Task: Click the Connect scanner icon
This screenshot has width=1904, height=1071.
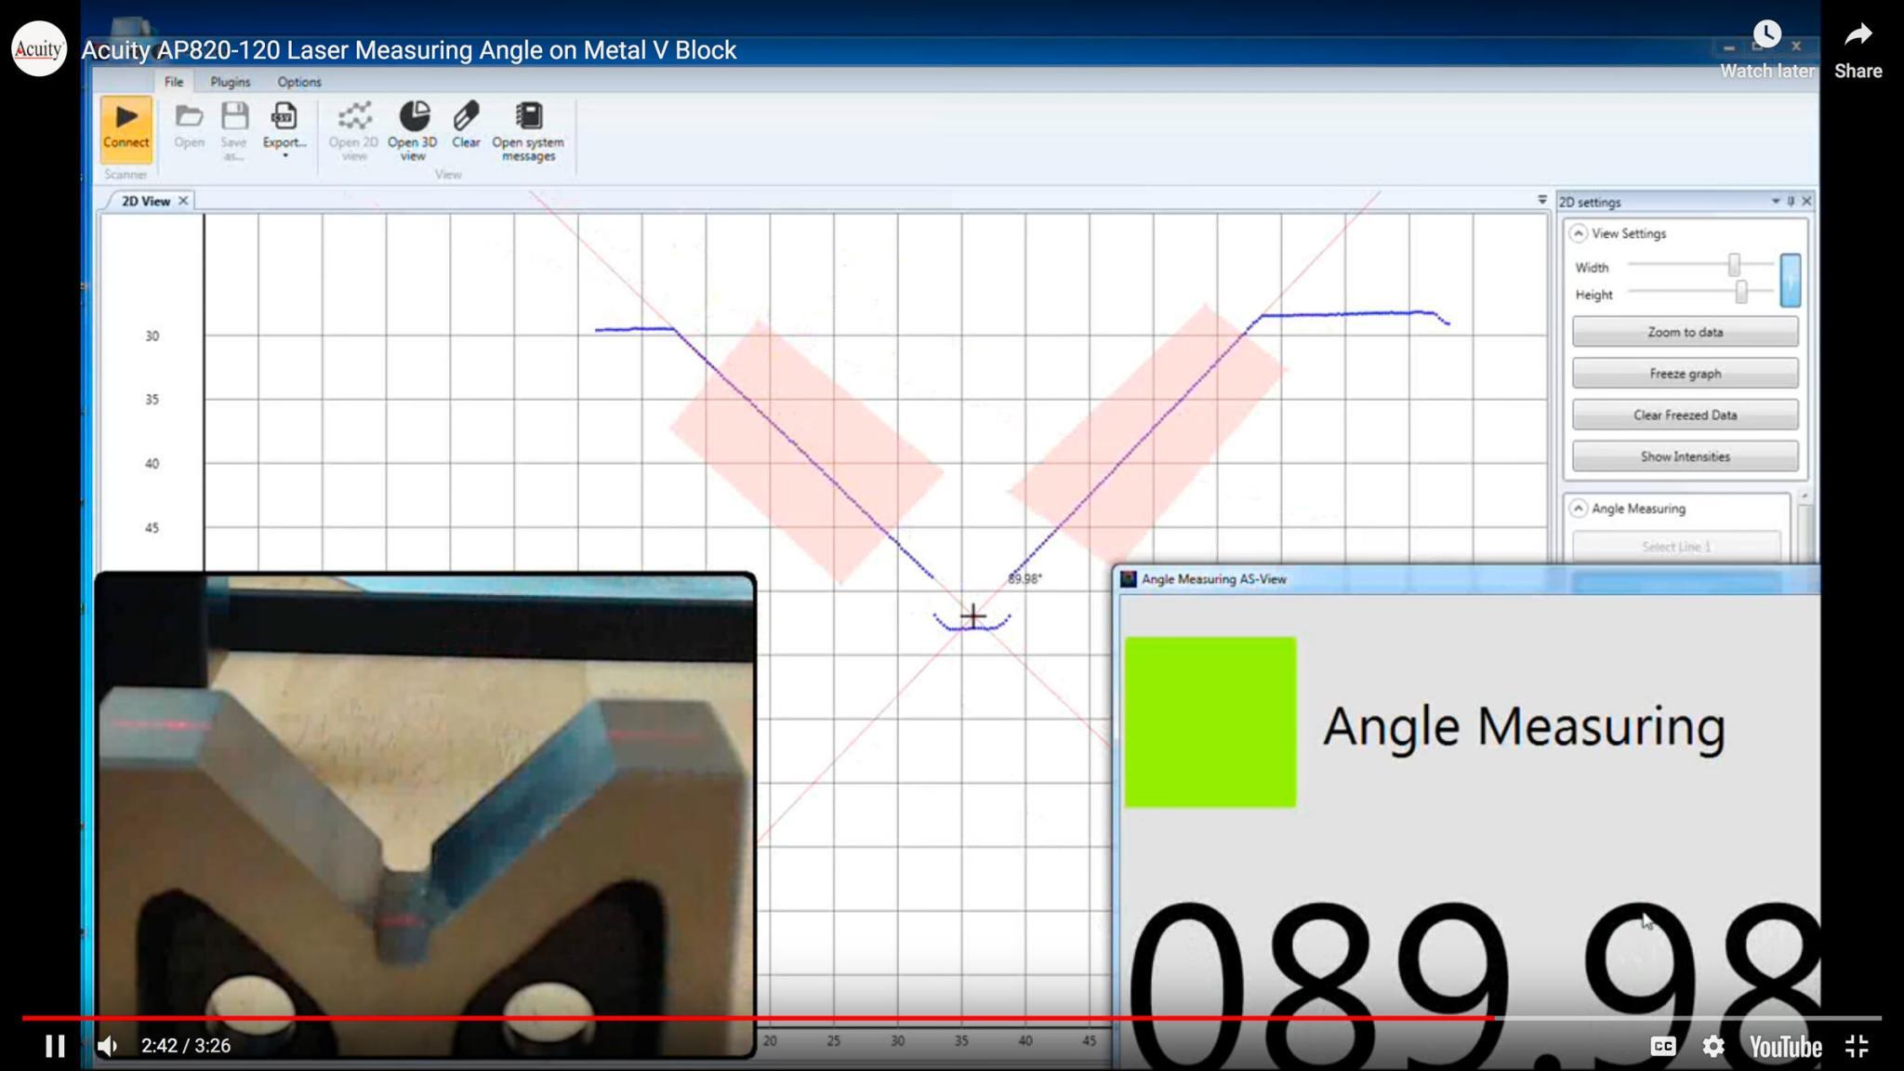Action: click(126, 123)
